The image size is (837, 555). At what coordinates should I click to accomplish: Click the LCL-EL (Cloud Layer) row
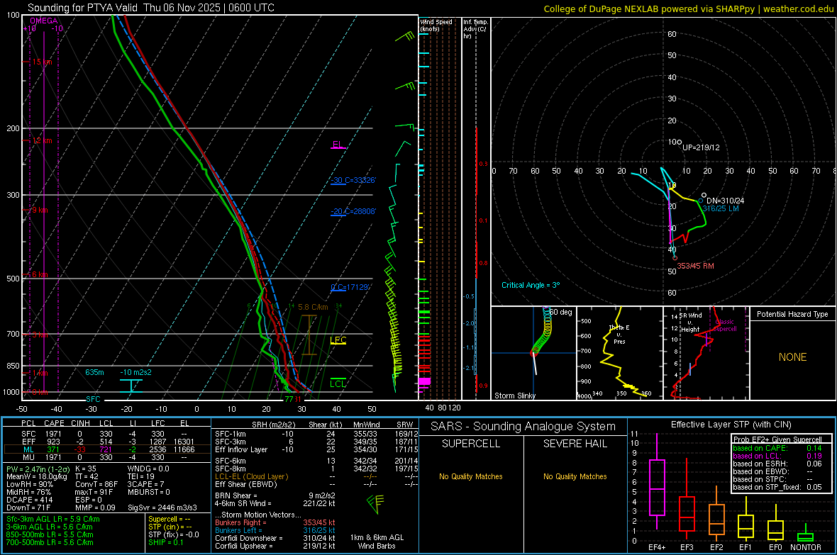[x=316, y=476]
